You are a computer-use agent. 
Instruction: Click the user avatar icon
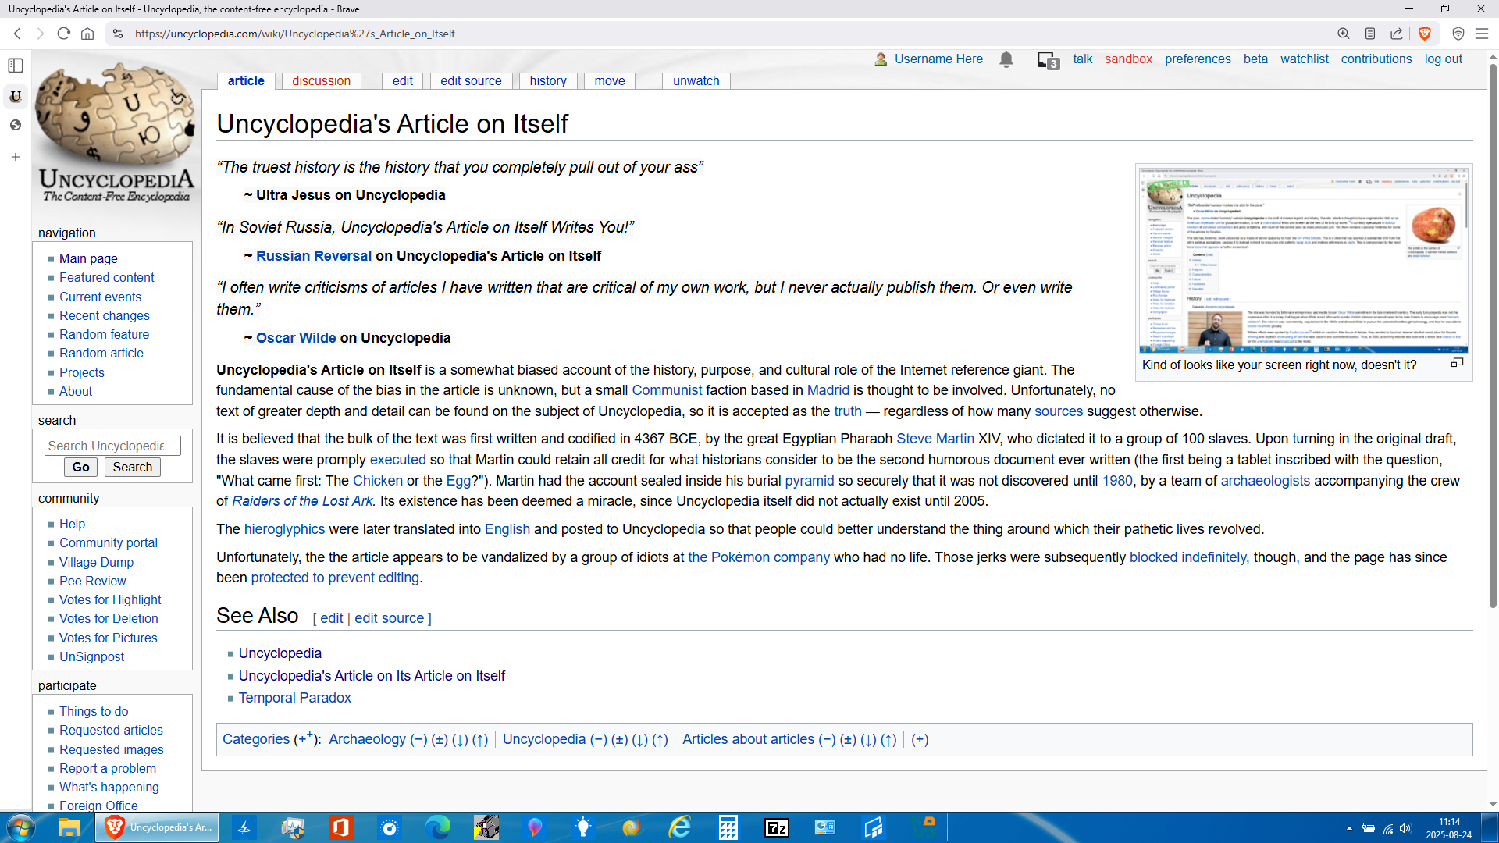click(881, 59)
